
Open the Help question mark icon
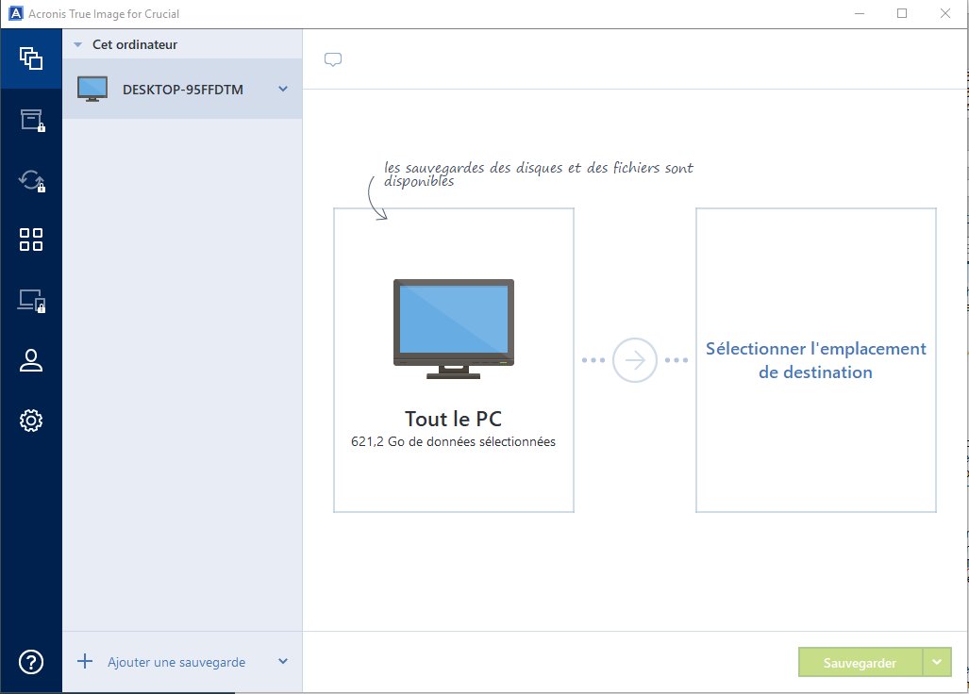(31, 662)
